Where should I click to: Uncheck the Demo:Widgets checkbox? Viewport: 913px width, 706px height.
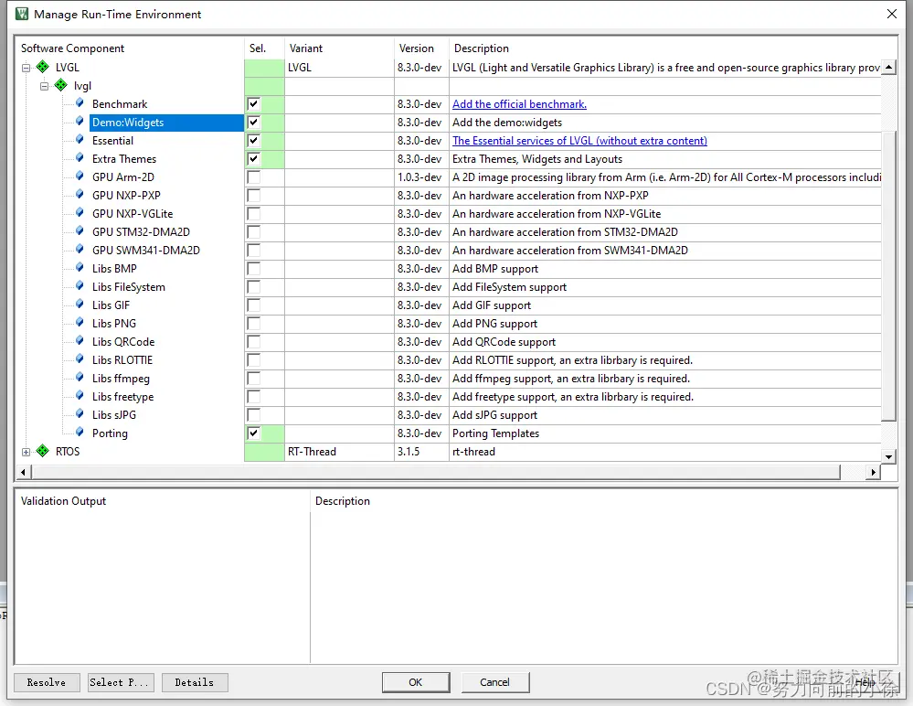tap(253, 123)
